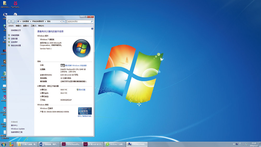This screenshot has height=147, width=261.
Task: Click the .txt file desktop icon
Action: [4, 134]
